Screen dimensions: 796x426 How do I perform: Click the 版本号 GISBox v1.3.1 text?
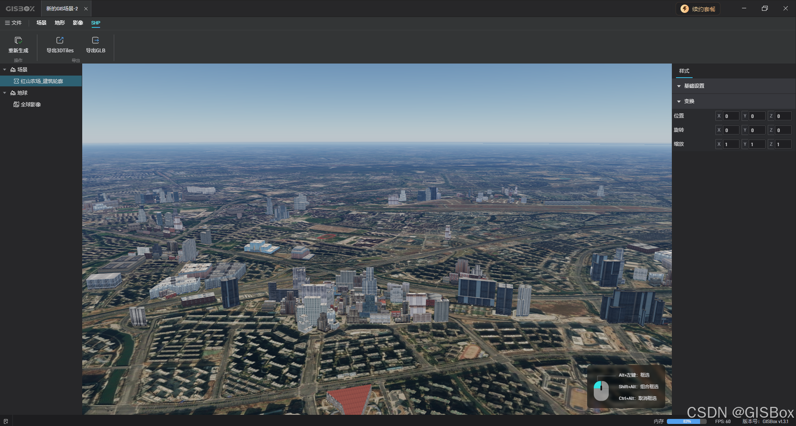(765, 421)
